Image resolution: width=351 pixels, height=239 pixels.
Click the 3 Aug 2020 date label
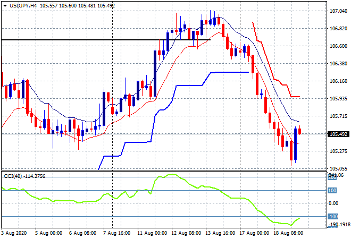(x=14, y=233)
